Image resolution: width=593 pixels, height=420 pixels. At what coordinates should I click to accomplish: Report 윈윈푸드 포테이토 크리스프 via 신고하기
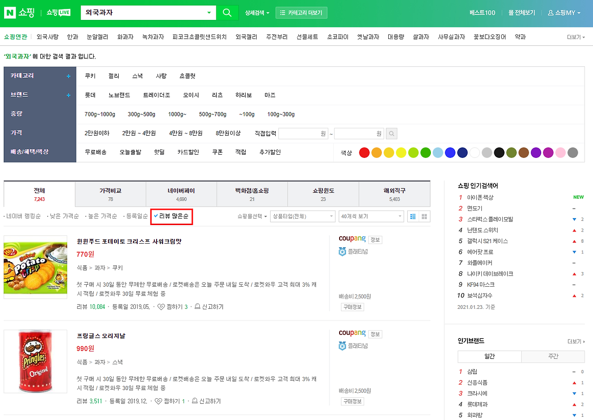click(x=209, y=307)
